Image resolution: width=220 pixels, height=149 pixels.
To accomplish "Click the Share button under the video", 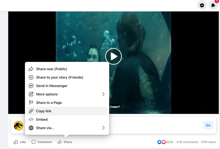I will click(65, 142).
